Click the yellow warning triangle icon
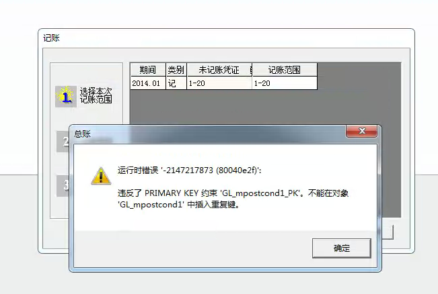Screen dimensions: 438x294 pyautogui.click(x=101, y=176)
